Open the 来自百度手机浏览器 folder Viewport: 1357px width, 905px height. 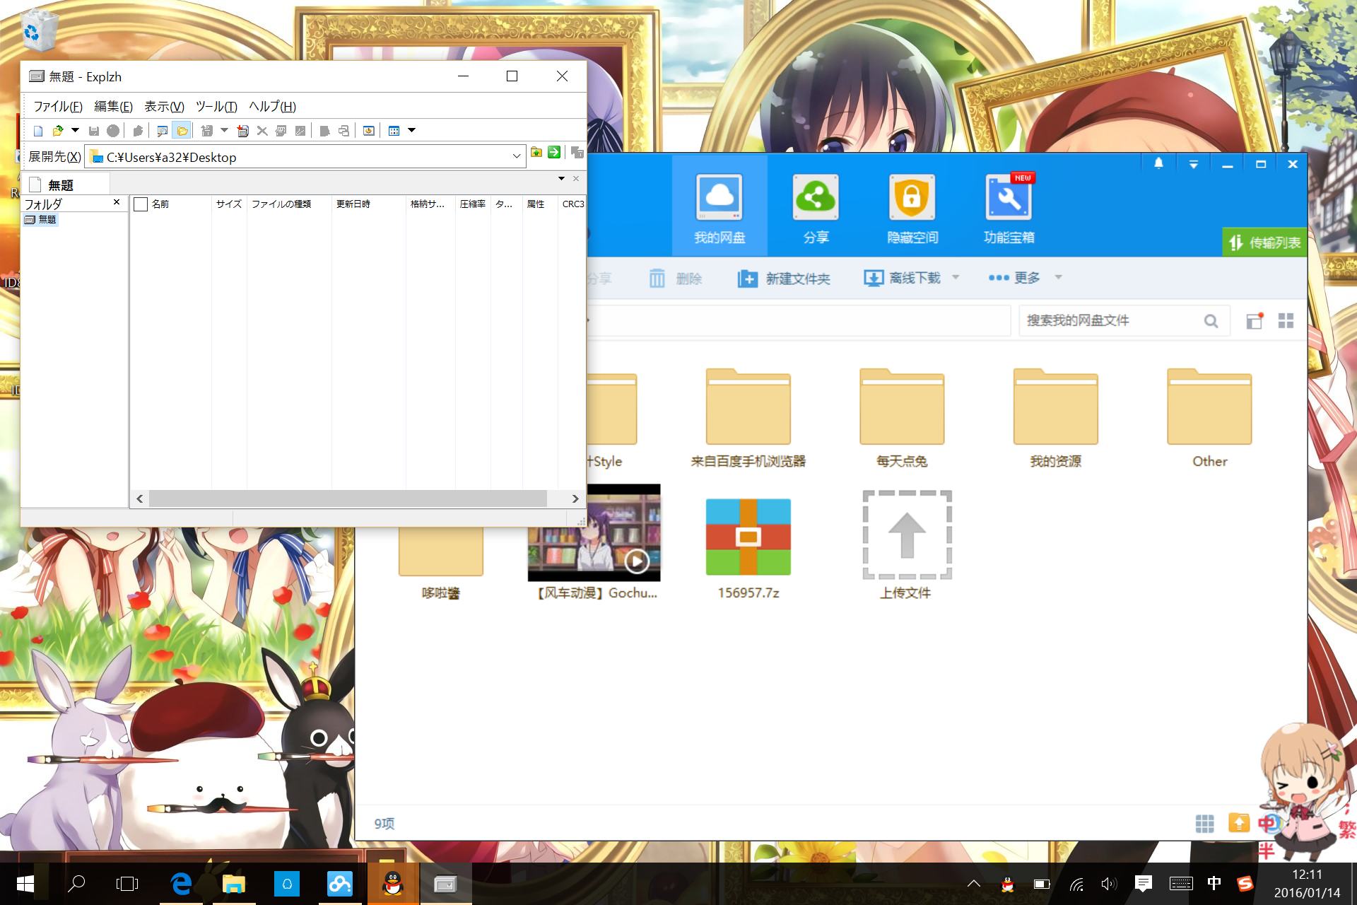[x=748, y=419]
